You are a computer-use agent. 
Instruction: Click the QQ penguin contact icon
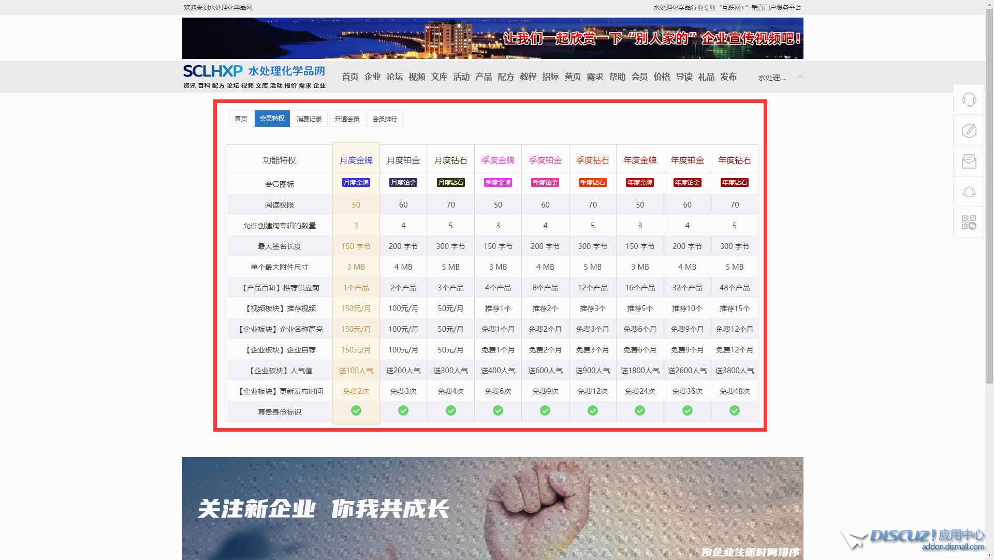(x=969, y=192)
